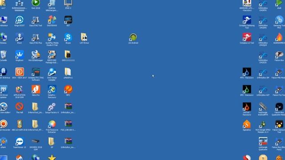Launch TeamViewer 13 shortcut
Screen dimensions: 285x160
20,142
